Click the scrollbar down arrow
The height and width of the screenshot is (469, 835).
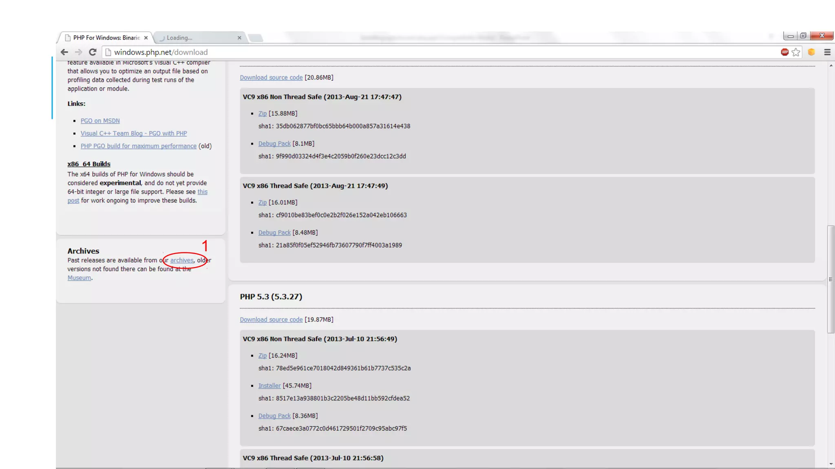[x=831, y=464]
